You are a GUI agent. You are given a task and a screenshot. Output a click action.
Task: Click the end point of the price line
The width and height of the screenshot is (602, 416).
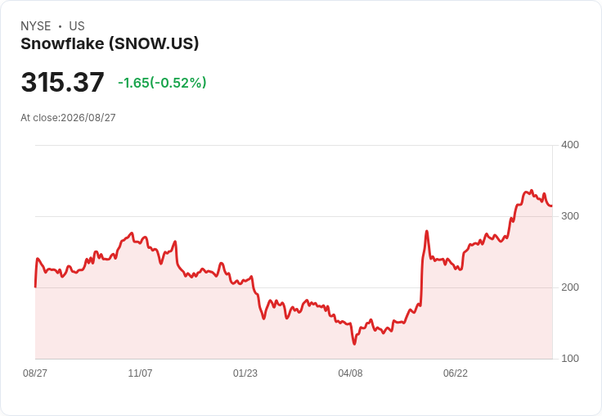(552, 206)
